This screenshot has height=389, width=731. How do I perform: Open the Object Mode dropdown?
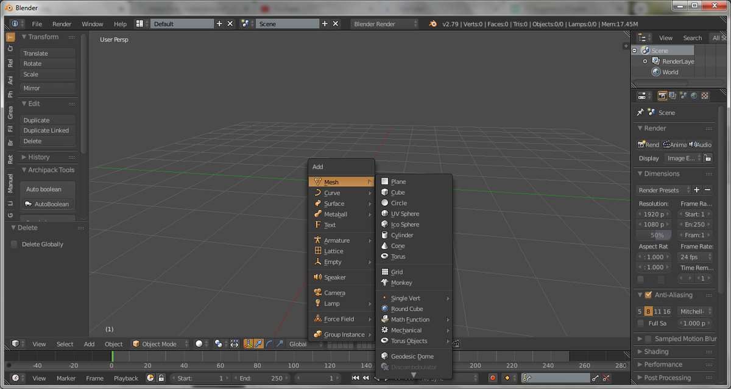coord(160,344)
